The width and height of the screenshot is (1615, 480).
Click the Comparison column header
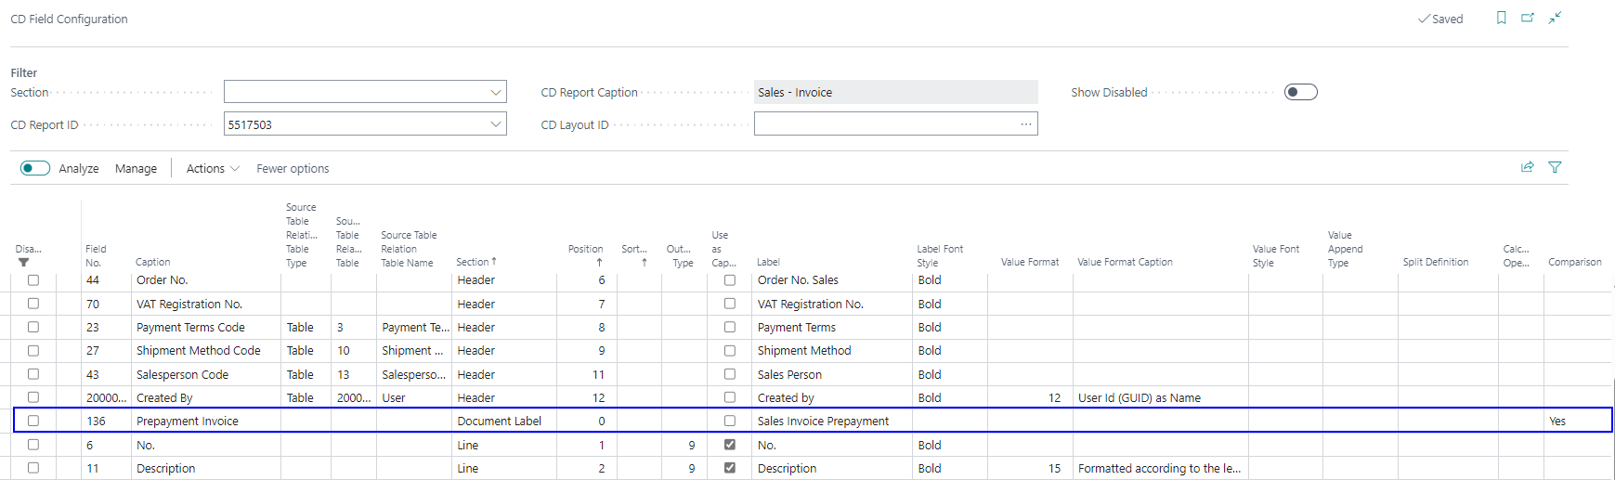coord(1574,262)
